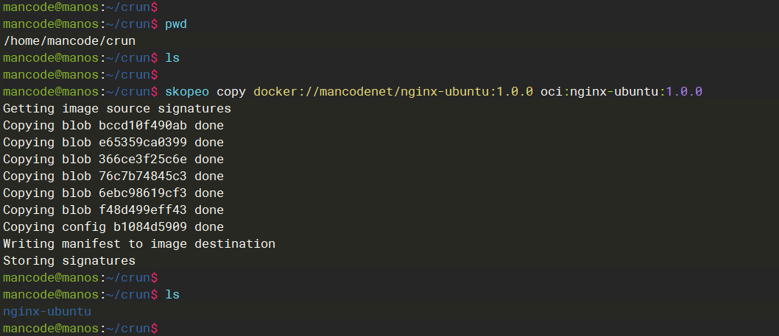
Task: Click blob 6ebc98619cf3 line
Action: pos(113,193)
